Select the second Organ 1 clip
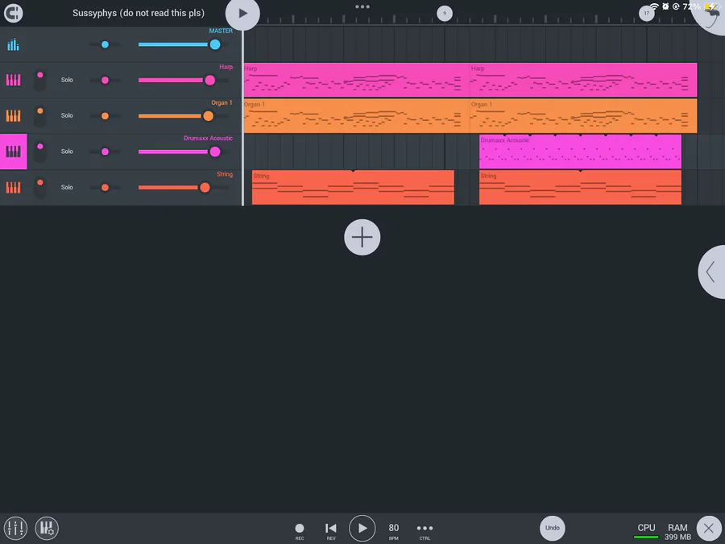 [583, 115]
